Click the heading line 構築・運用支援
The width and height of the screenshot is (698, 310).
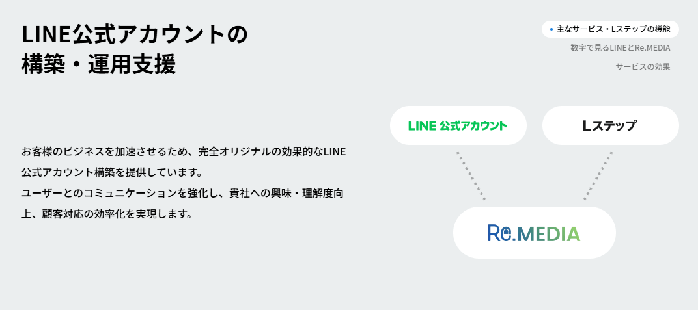click(98, 65)
